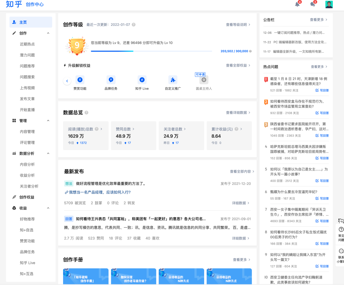The image size is (344, 285).
Task: Click the pencil icon next to 创作
Action: click(14, 33)
